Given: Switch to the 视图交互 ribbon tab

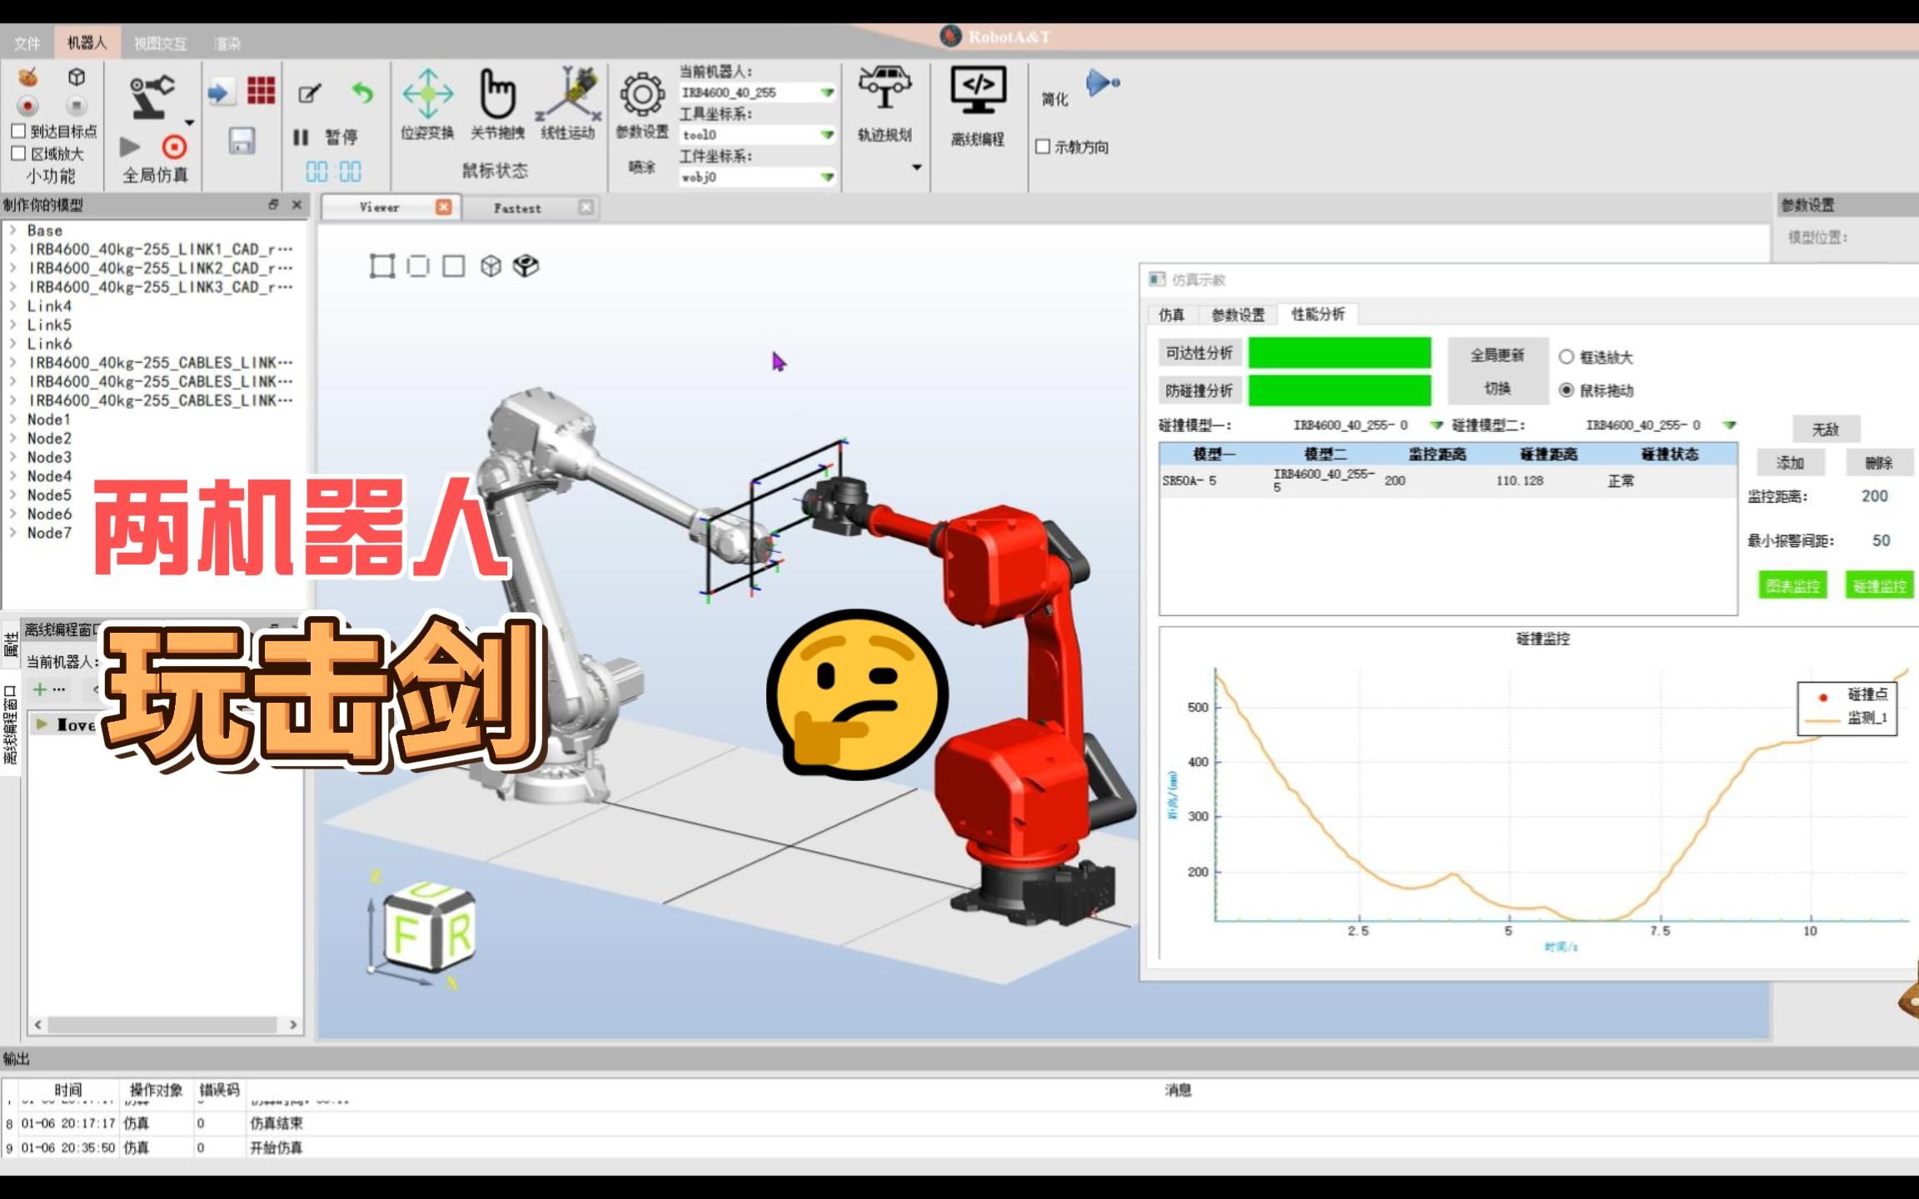Looking at the screenshot, I should [160, 43].
